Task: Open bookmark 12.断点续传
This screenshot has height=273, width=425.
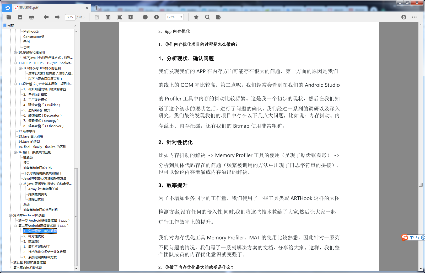Action: coord(27,131)
